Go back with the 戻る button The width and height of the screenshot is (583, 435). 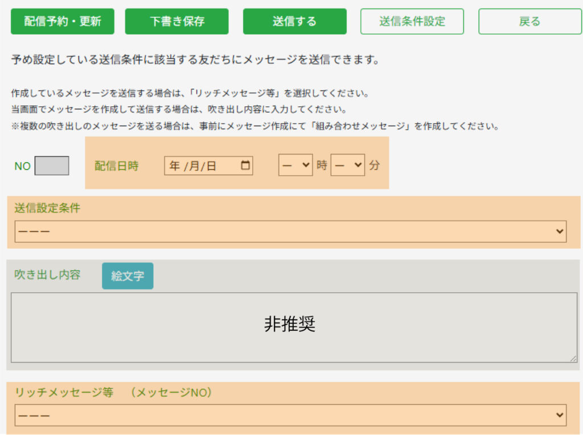pos(530,22)
